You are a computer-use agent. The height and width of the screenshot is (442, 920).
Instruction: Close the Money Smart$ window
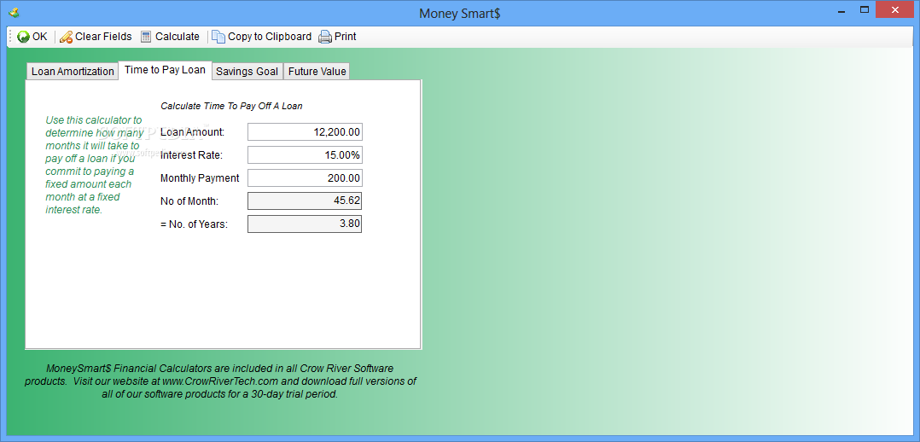pyautogui.click(x=894, y=9)
